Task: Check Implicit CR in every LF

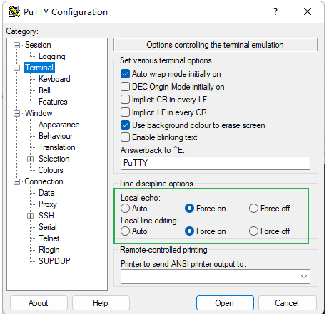Action: [125, 100]
